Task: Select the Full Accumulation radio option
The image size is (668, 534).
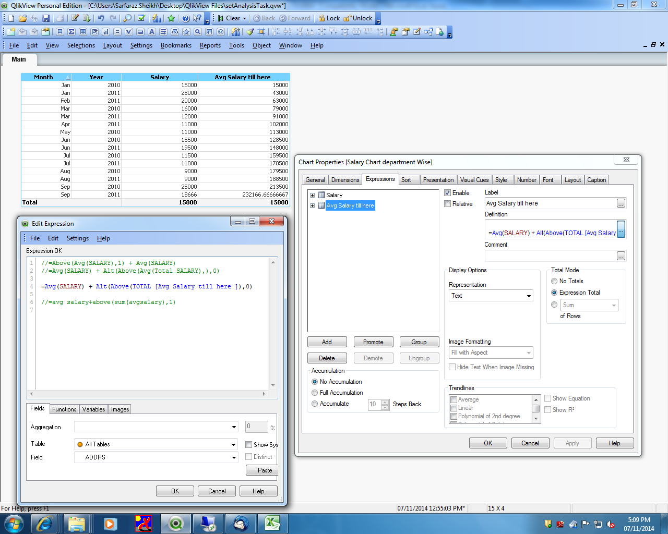Action: coord(315,393)
